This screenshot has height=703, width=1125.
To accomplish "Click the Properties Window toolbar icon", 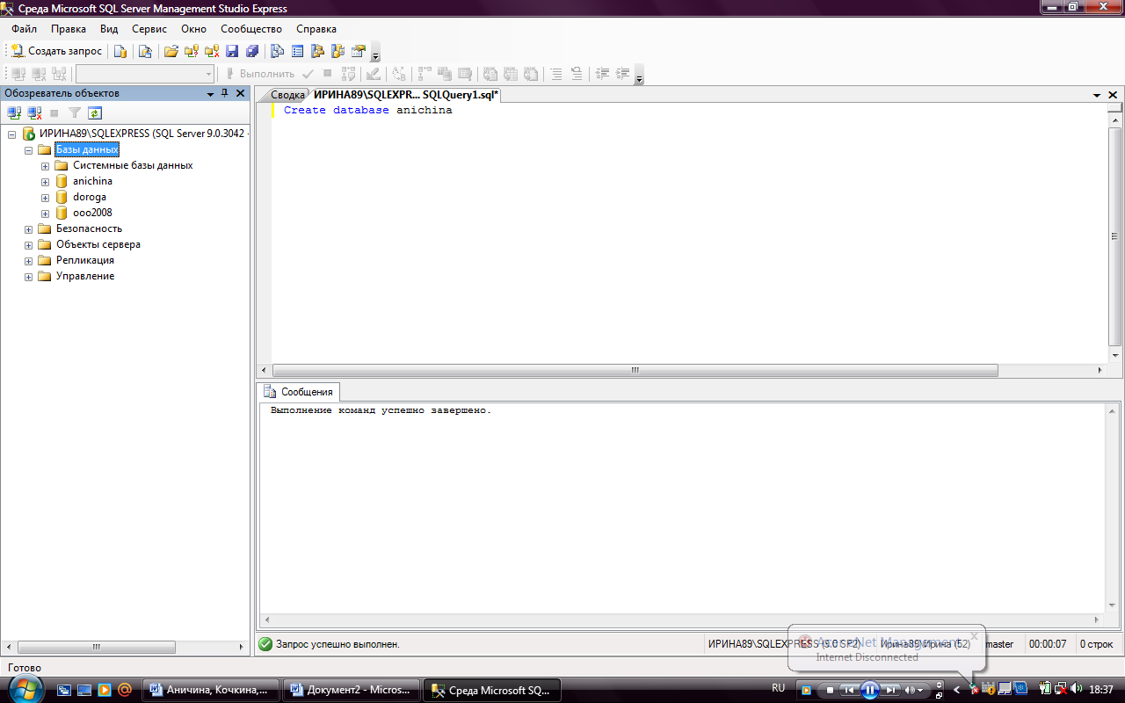I will click(x=359, y=51).
